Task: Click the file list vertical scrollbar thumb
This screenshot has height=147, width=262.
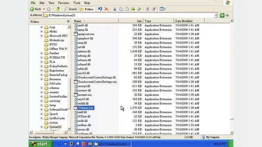Action: click(x=232, y=119)
